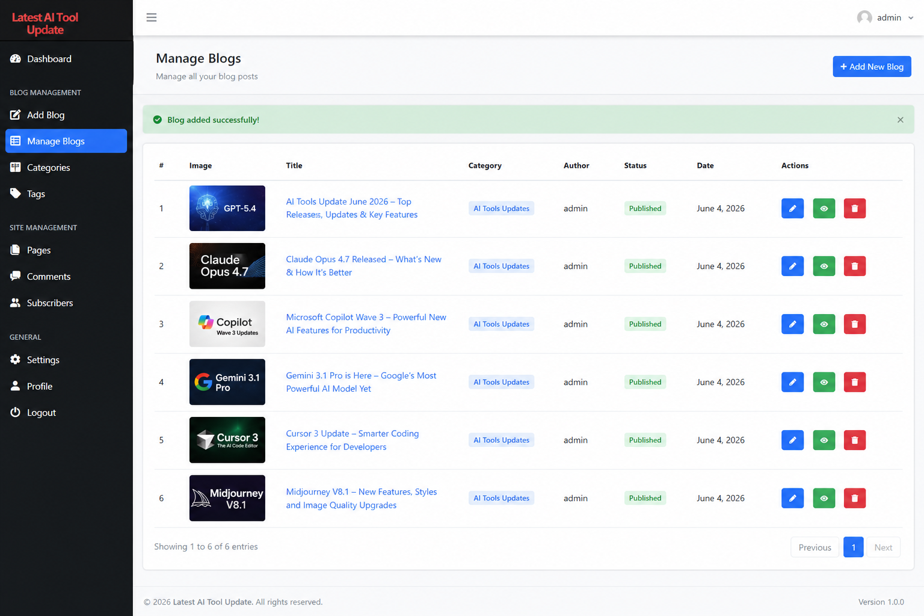Delete the Claude Opus 4.7 Released blog

pyautogui.click(x=854, y=266)
